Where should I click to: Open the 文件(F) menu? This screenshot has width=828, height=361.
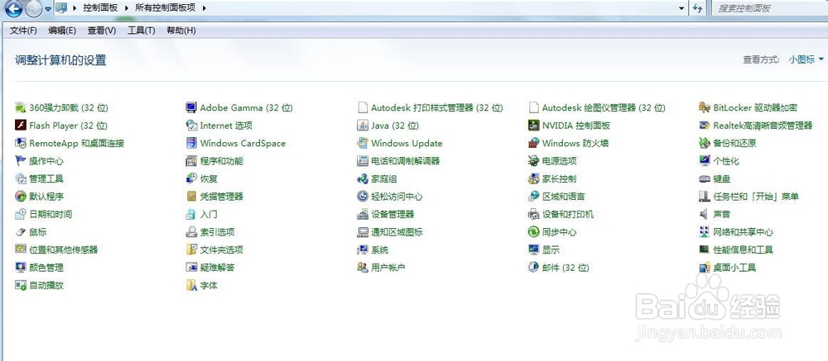coord(23,31)
